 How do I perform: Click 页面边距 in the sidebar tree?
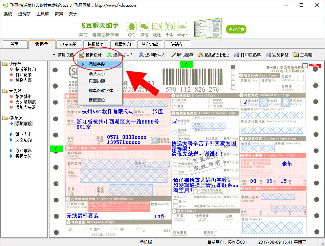point(23,140)
